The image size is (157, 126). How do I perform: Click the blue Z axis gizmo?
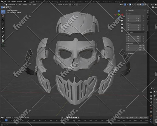point(119,11)
